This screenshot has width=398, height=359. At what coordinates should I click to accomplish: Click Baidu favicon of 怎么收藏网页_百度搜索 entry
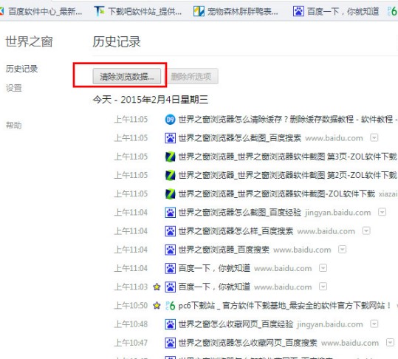point(170,343)
